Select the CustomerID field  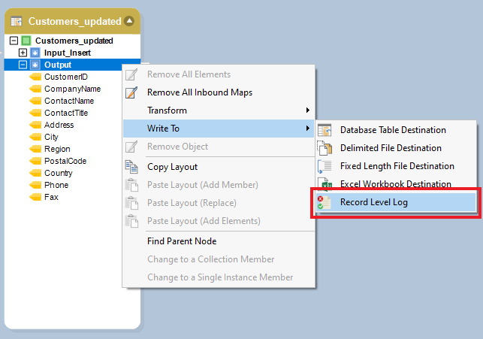(65, 77)
